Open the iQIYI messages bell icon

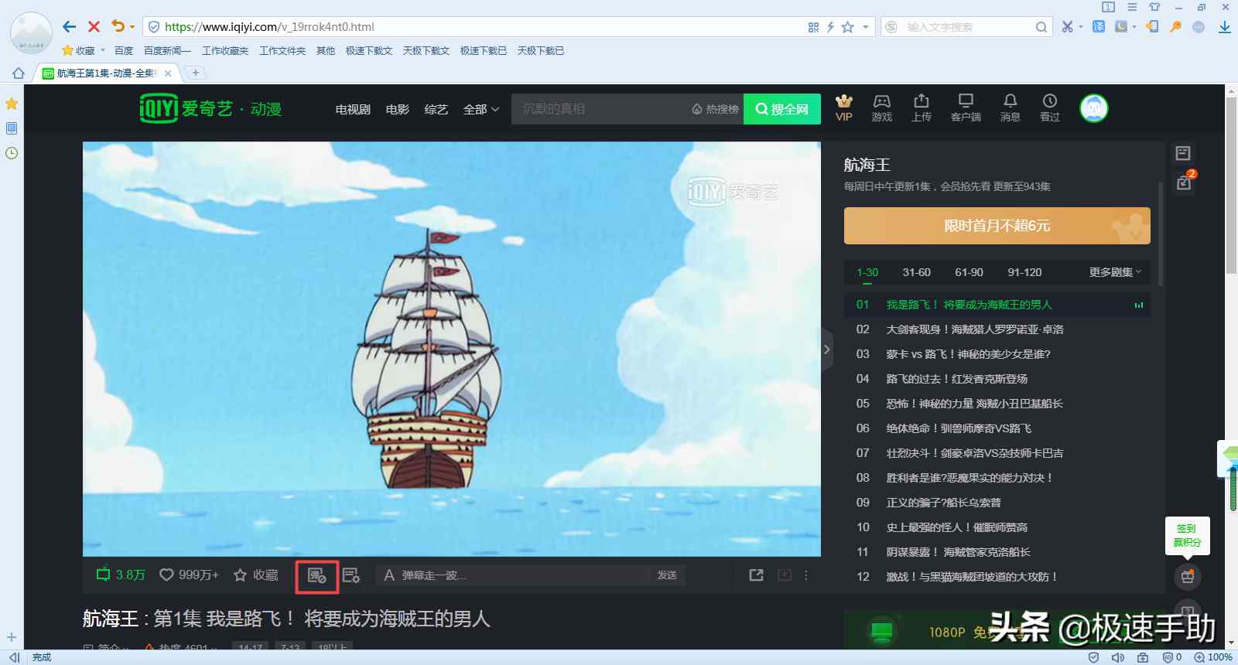pos(1011,108)
